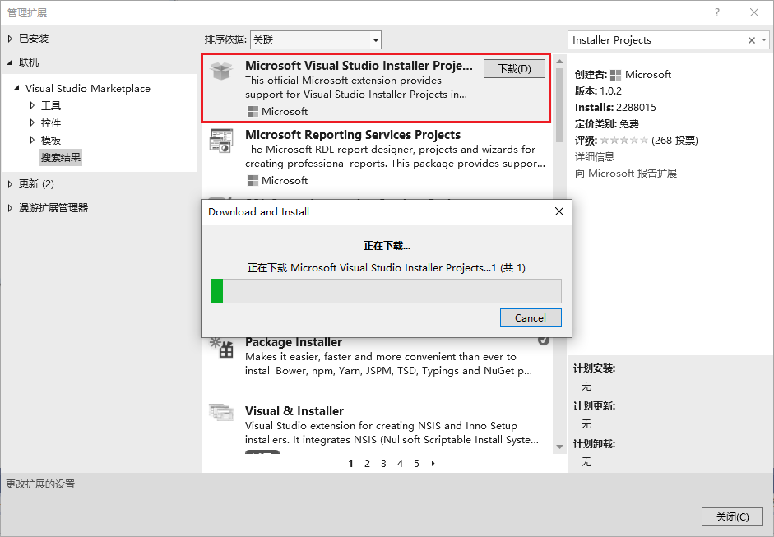Click the 关闭(C) close button

(733, 516)
